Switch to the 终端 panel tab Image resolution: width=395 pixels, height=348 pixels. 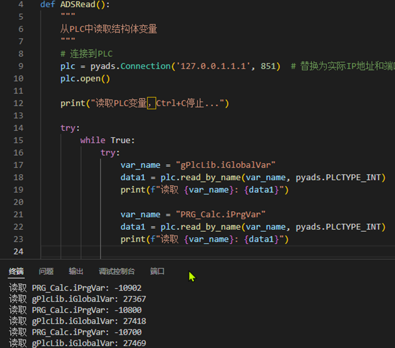pyautogui.click(x=16, y=272)
